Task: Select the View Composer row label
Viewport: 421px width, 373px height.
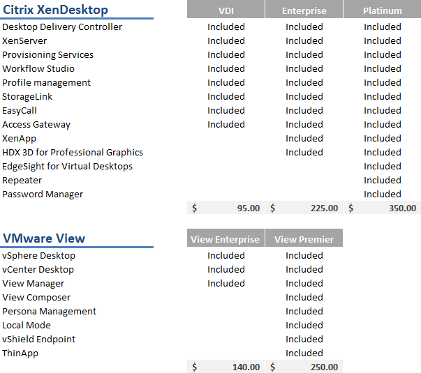Action: coord(36,298)
